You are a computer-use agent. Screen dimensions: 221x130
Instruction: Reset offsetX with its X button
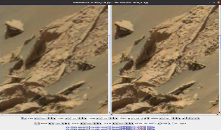coord(148,118)
